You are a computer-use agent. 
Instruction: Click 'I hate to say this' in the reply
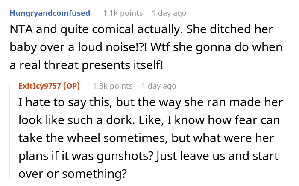tap(64, 102)
